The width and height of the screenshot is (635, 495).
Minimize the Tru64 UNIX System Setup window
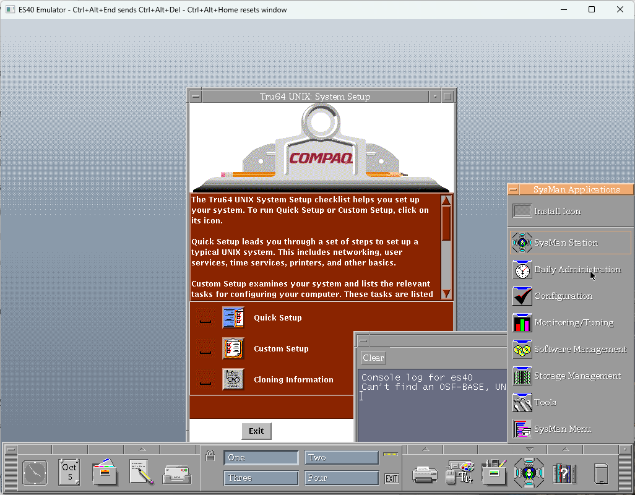coord(435,97)
